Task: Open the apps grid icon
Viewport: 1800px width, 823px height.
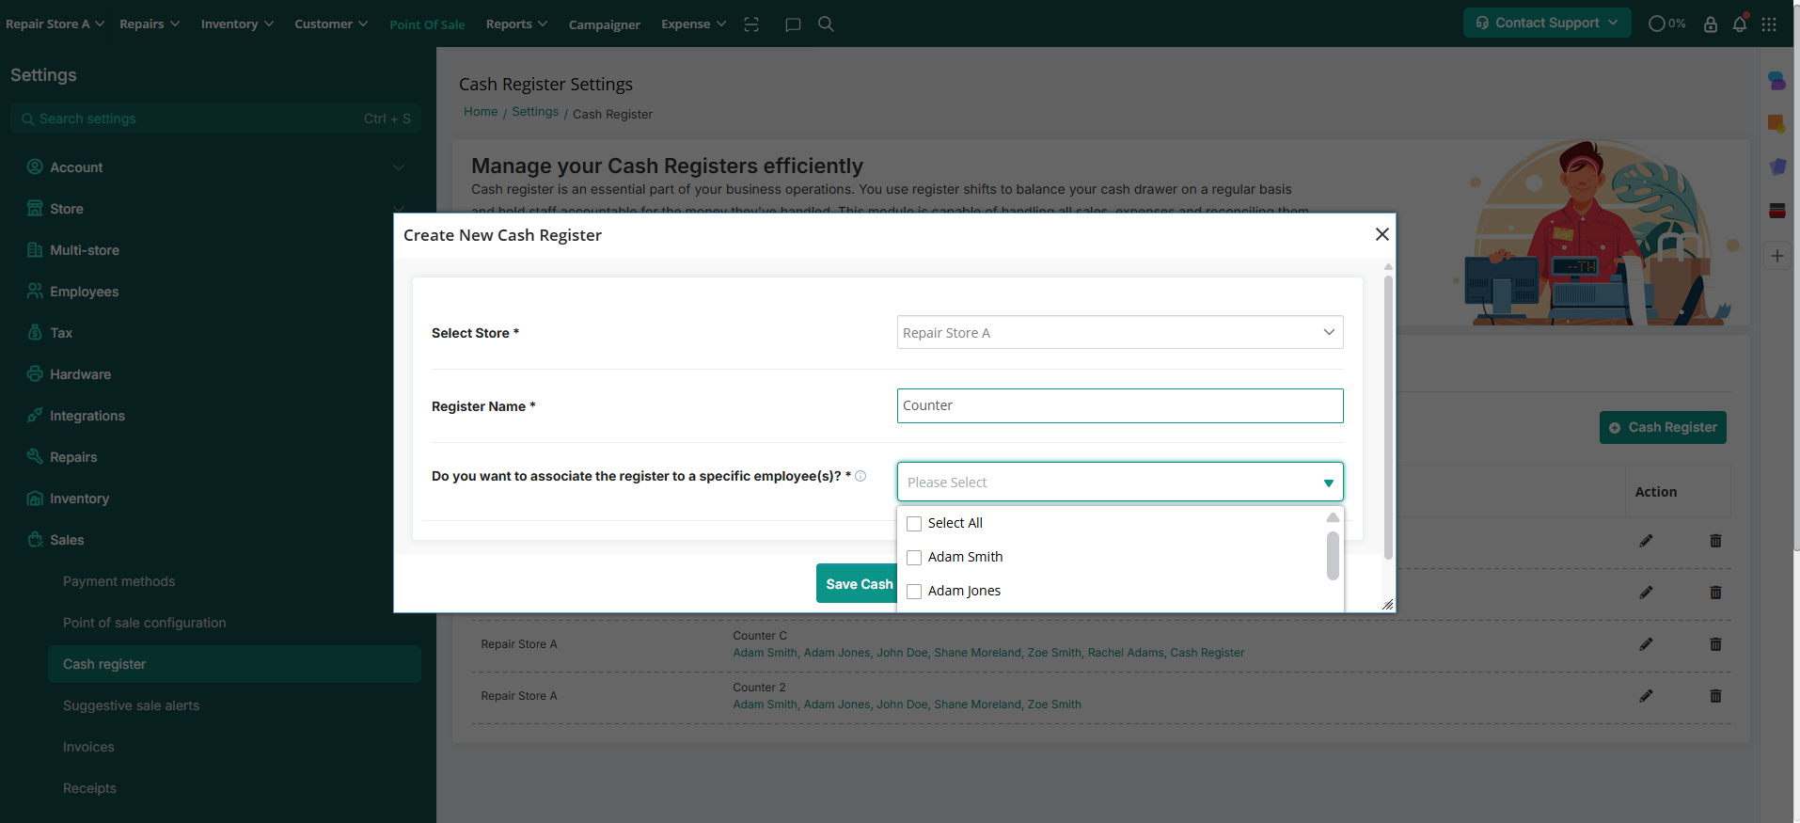Action: point(1769,24)
